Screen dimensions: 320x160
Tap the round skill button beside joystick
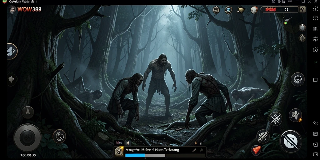[59, 136]
